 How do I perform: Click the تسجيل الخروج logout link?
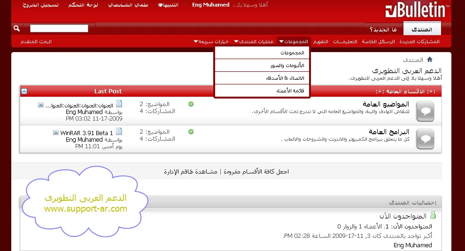point(41,5)
